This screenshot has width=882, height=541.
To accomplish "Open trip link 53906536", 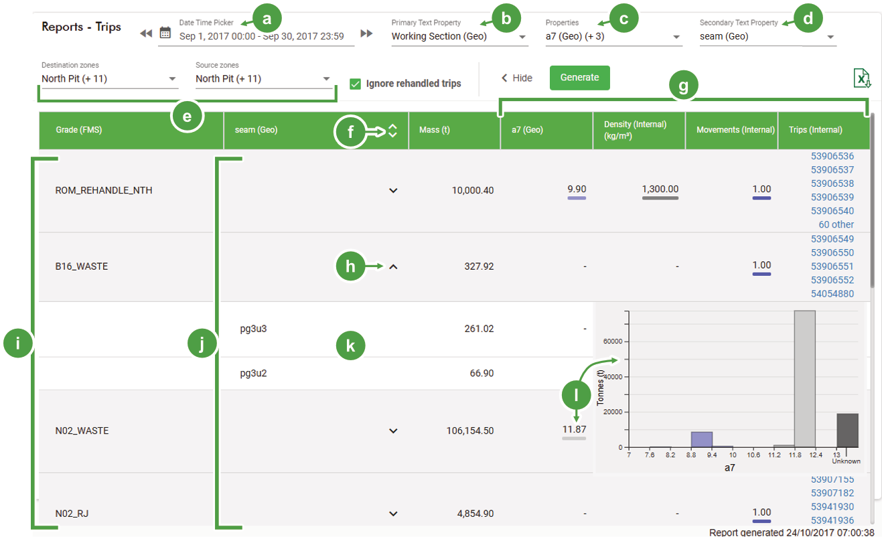I will click(832, 156).
